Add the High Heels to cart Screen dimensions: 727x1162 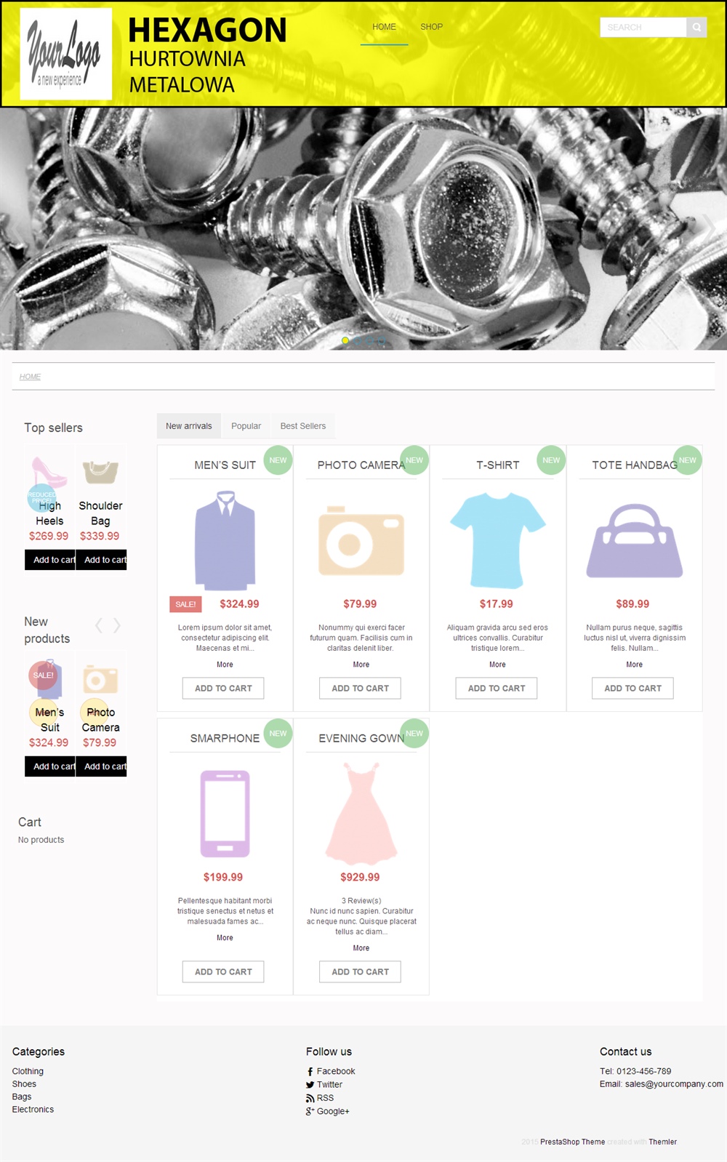click(x=50, y=560)
